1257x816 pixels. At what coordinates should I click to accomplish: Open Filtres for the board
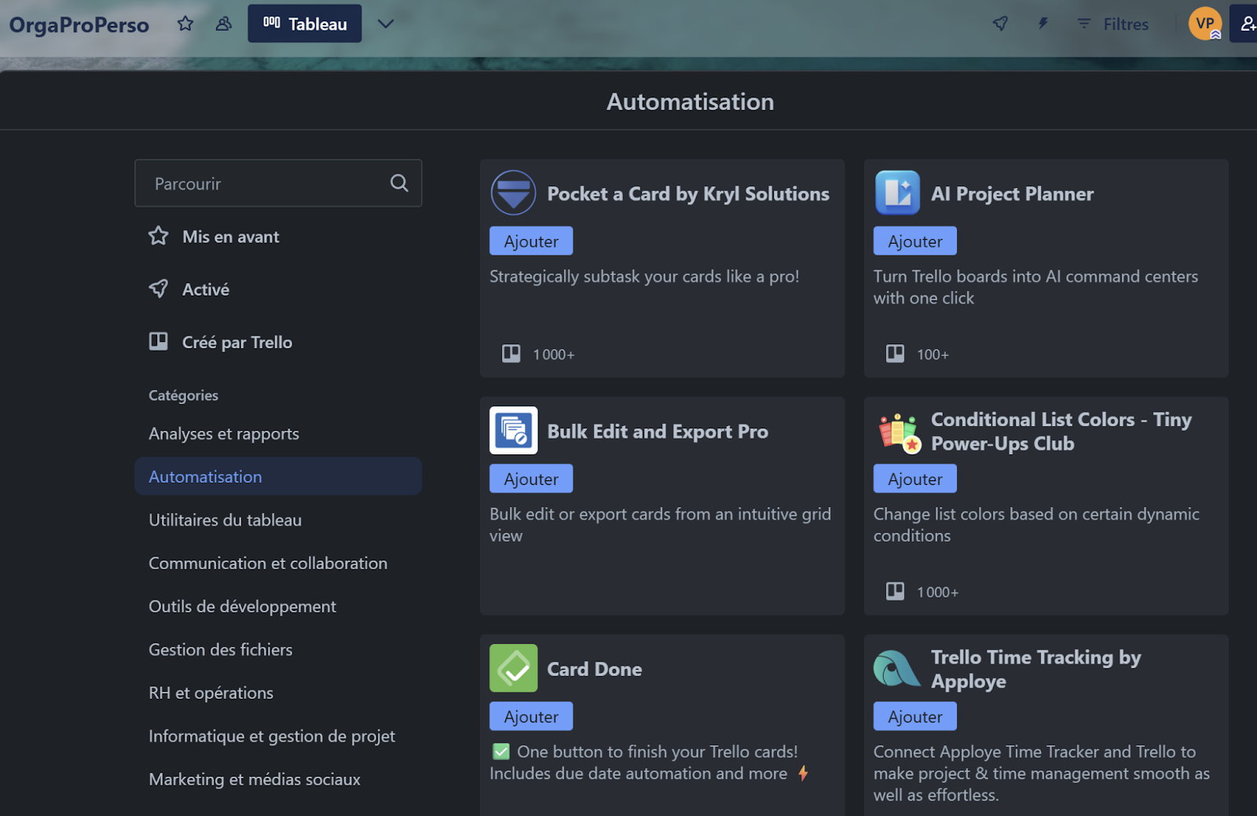click(1112, 24)
